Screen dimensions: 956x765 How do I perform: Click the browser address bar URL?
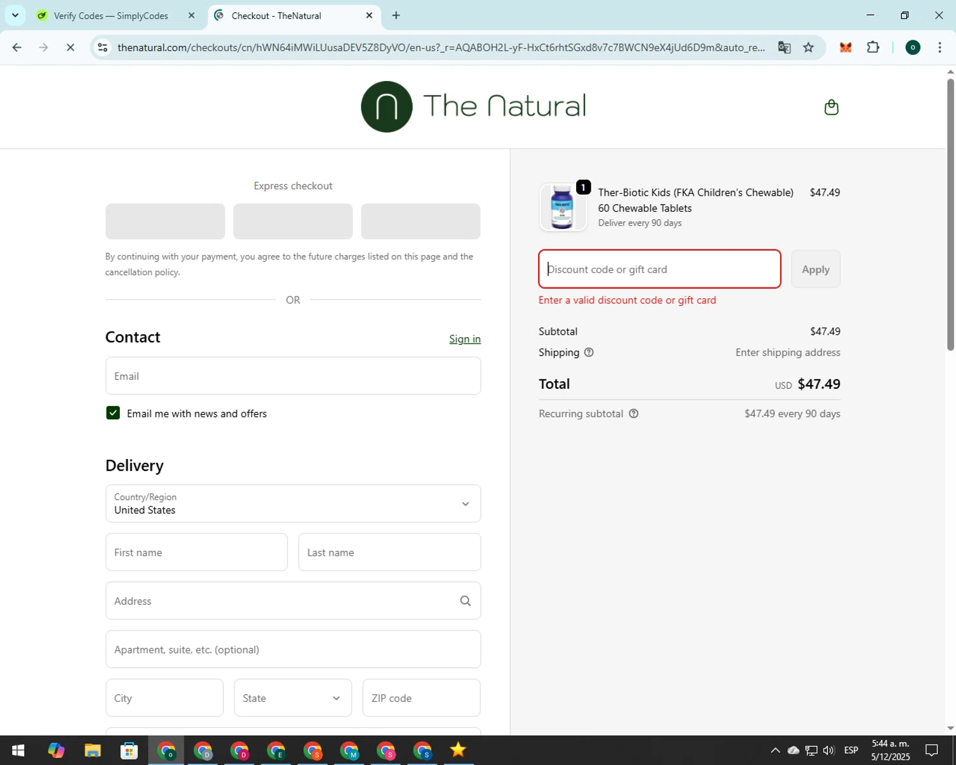pyautogui.click(x=441, y=47)
